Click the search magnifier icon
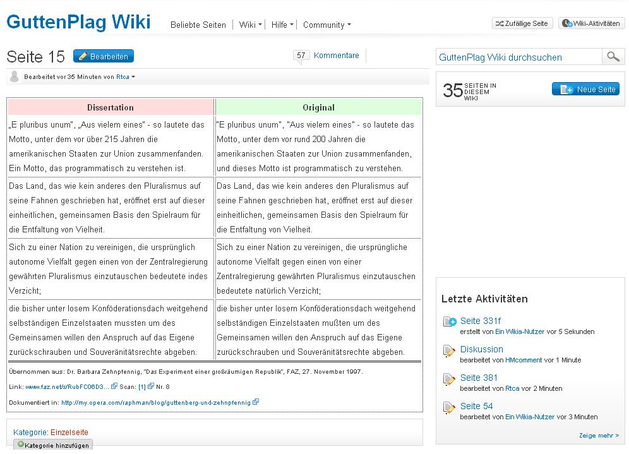Viewport: 629px width, 454px height. pos(613,57)
